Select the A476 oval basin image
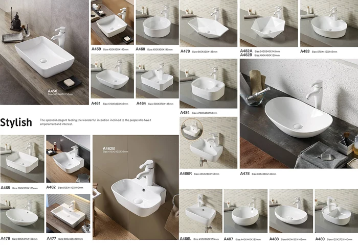Viewport: 358px width, 252px height. click(23, 213)
